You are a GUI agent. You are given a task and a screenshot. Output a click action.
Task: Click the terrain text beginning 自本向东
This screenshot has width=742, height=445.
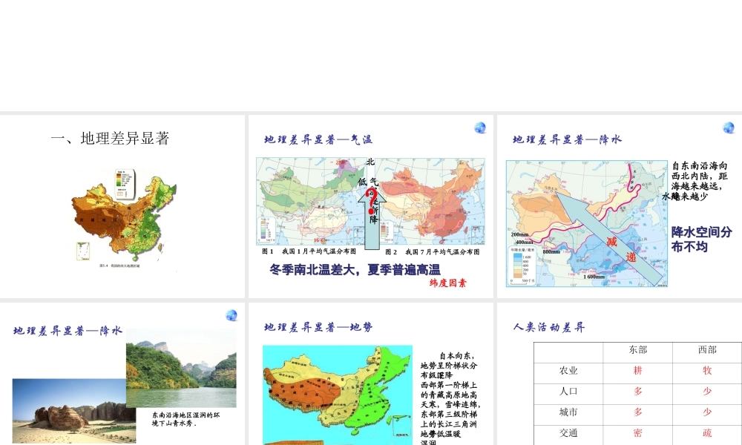tap(449, 399)
